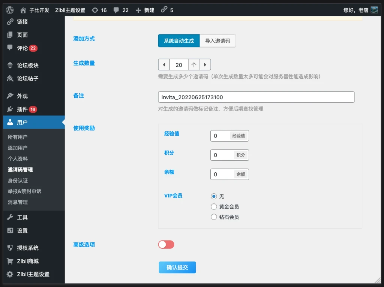Open the 工具 tools menu
384x287 pixels.
pyautogui.click(x=22, y=217)
